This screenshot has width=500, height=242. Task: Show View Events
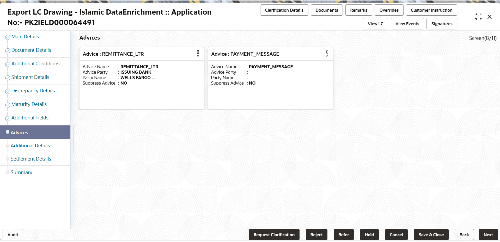point(407,24)
